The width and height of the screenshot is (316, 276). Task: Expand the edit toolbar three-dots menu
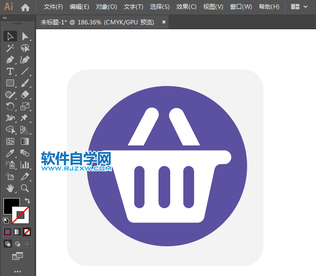(x=18, y=271)
